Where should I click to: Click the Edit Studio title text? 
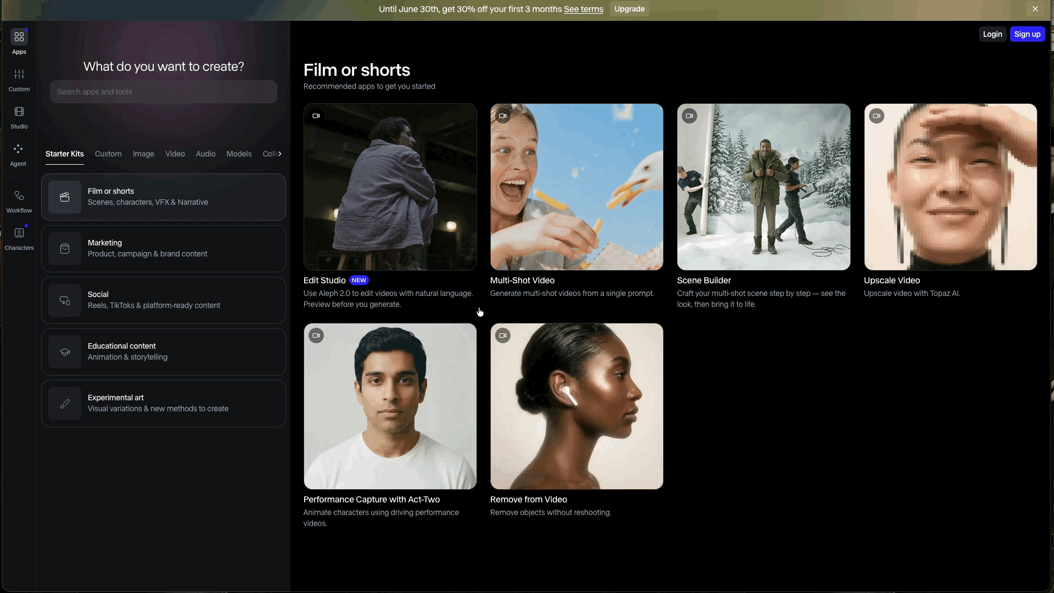tap(324, 281)
